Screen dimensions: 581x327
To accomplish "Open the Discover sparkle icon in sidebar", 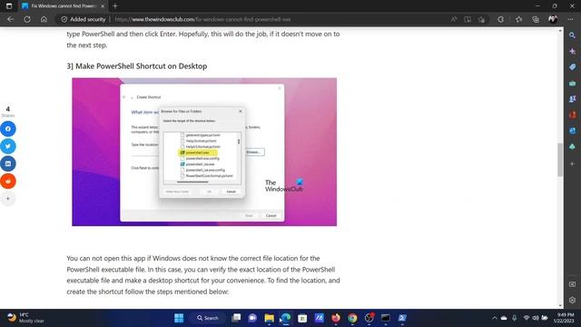I will coord(572,51).
